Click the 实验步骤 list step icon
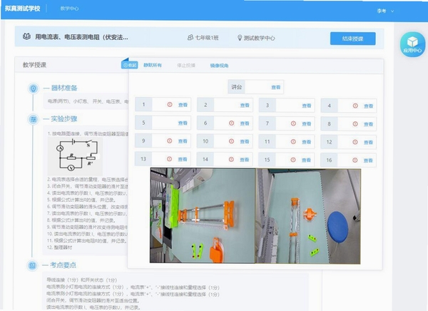This screenshot has width=428, height=311. coord(34,119)
